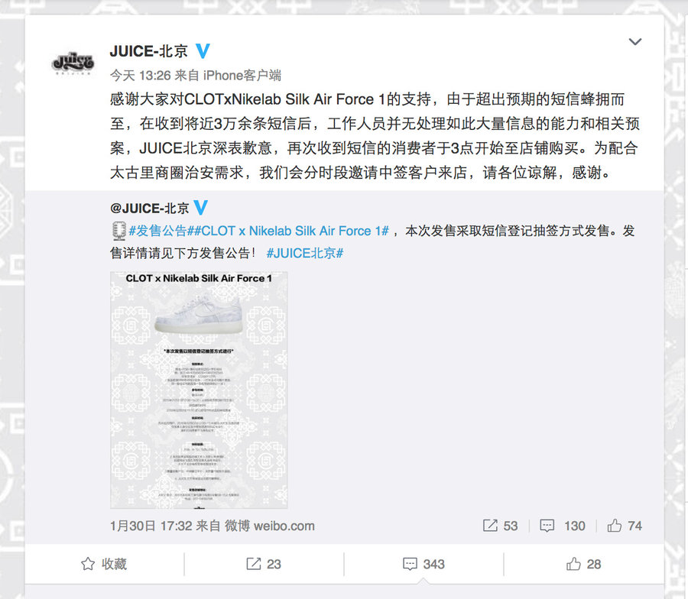Viewport: 688px width, 599px height.
Task: Click the JUICE profile avatar logo
Action: coord(73,63)
